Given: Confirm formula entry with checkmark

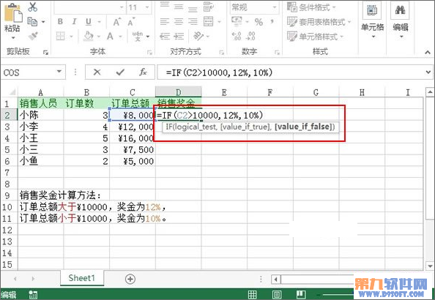Looking at the screenshot, I should 120,72.
